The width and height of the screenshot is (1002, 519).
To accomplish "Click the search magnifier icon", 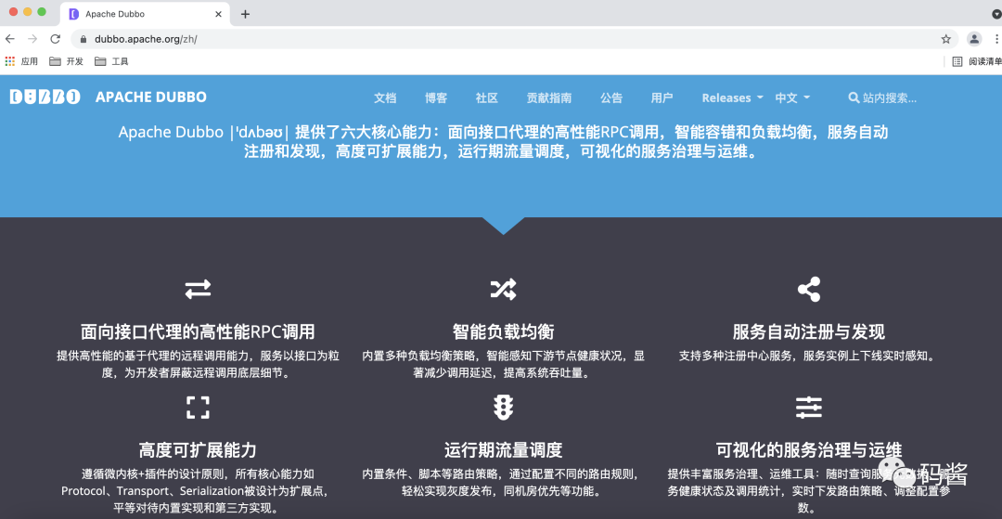I will coord(854,97).
